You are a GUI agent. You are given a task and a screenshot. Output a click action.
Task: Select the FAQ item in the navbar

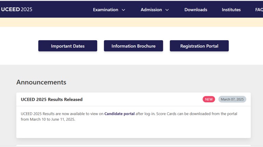coord(259,10)
